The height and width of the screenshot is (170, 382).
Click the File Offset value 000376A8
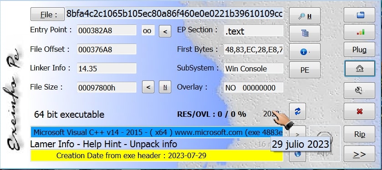pyautogui.click(x=107, y=49)
